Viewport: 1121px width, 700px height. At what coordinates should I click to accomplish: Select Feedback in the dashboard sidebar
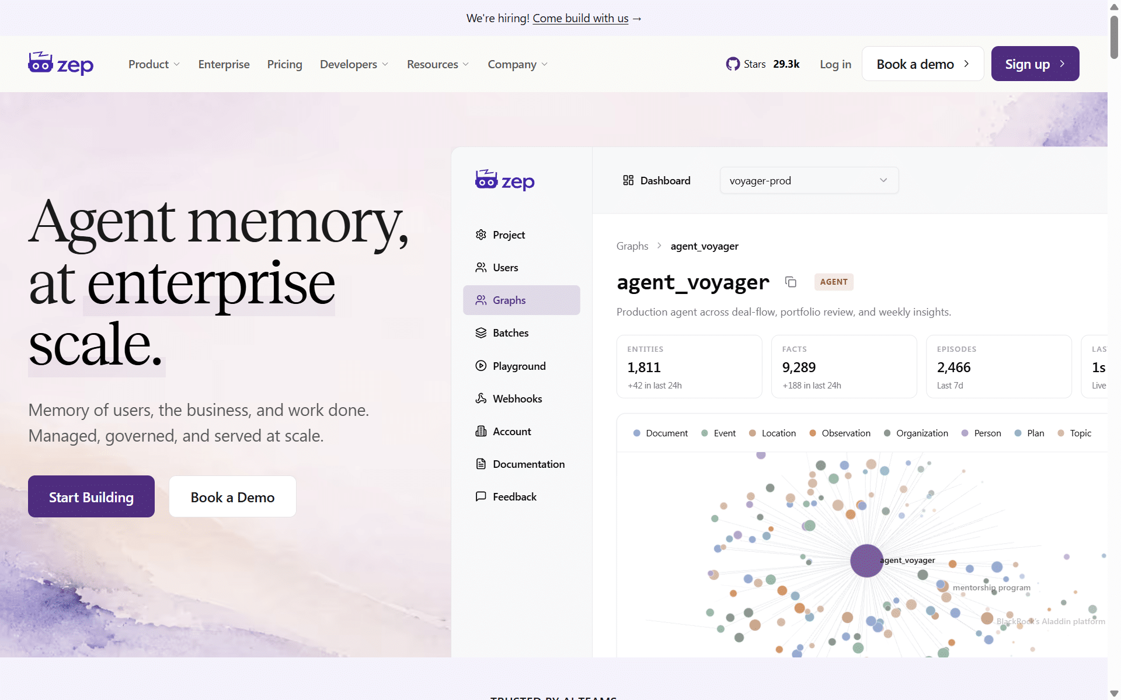coord(521,496)
